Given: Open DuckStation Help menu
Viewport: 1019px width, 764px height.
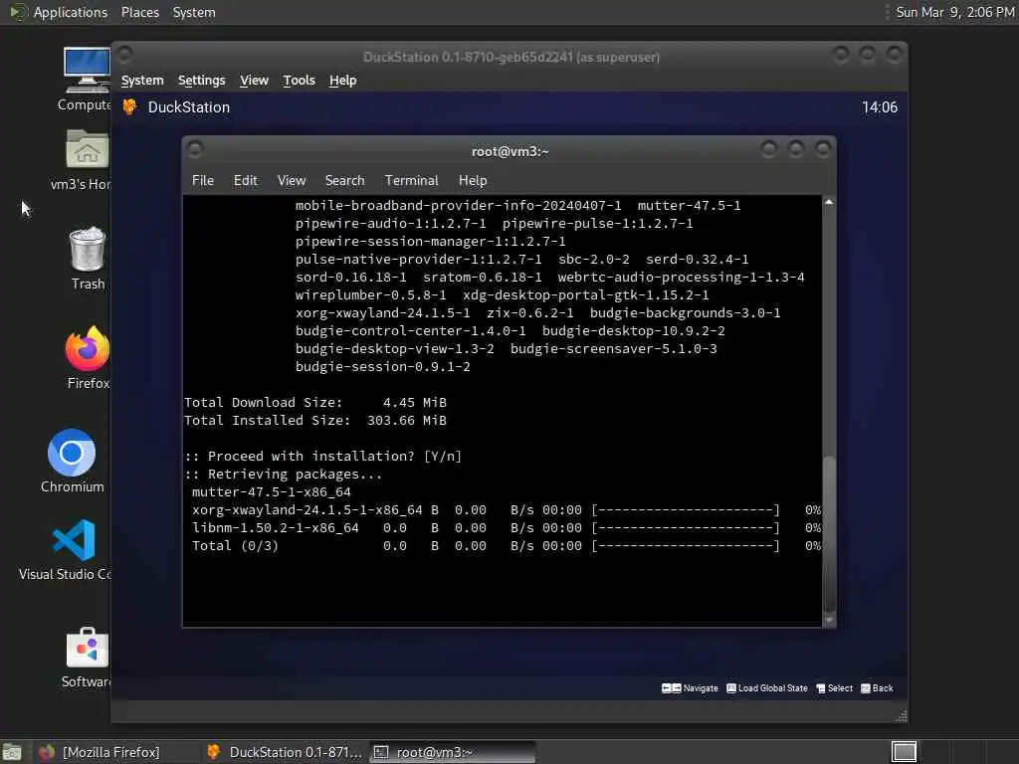Looking at the screenshot, I should coord(342,80).
